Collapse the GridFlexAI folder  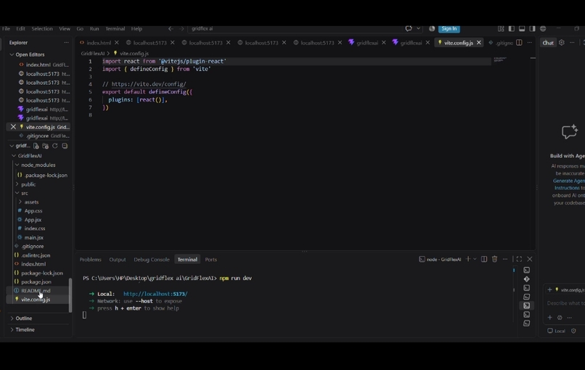[14, 155]
